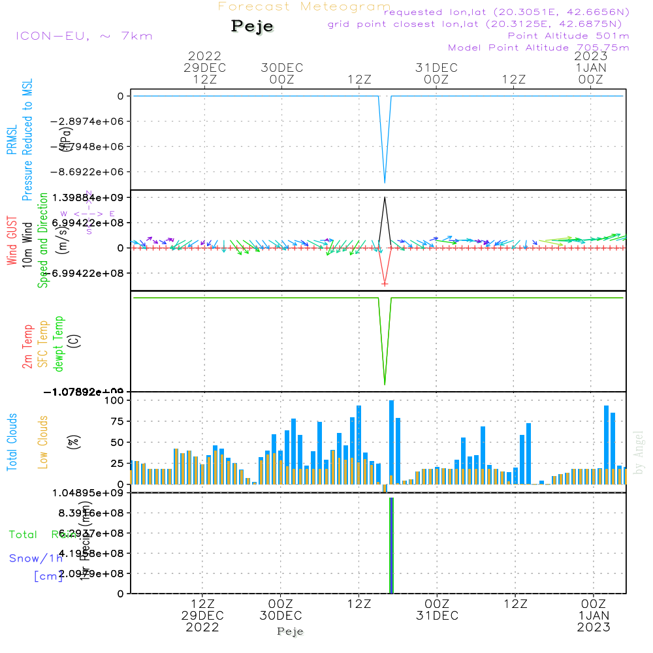Select the "8.3916e+08" precipitation axis value
This screenshot has width=653, height=653.
pyautogui.click(x=91, y=513)
